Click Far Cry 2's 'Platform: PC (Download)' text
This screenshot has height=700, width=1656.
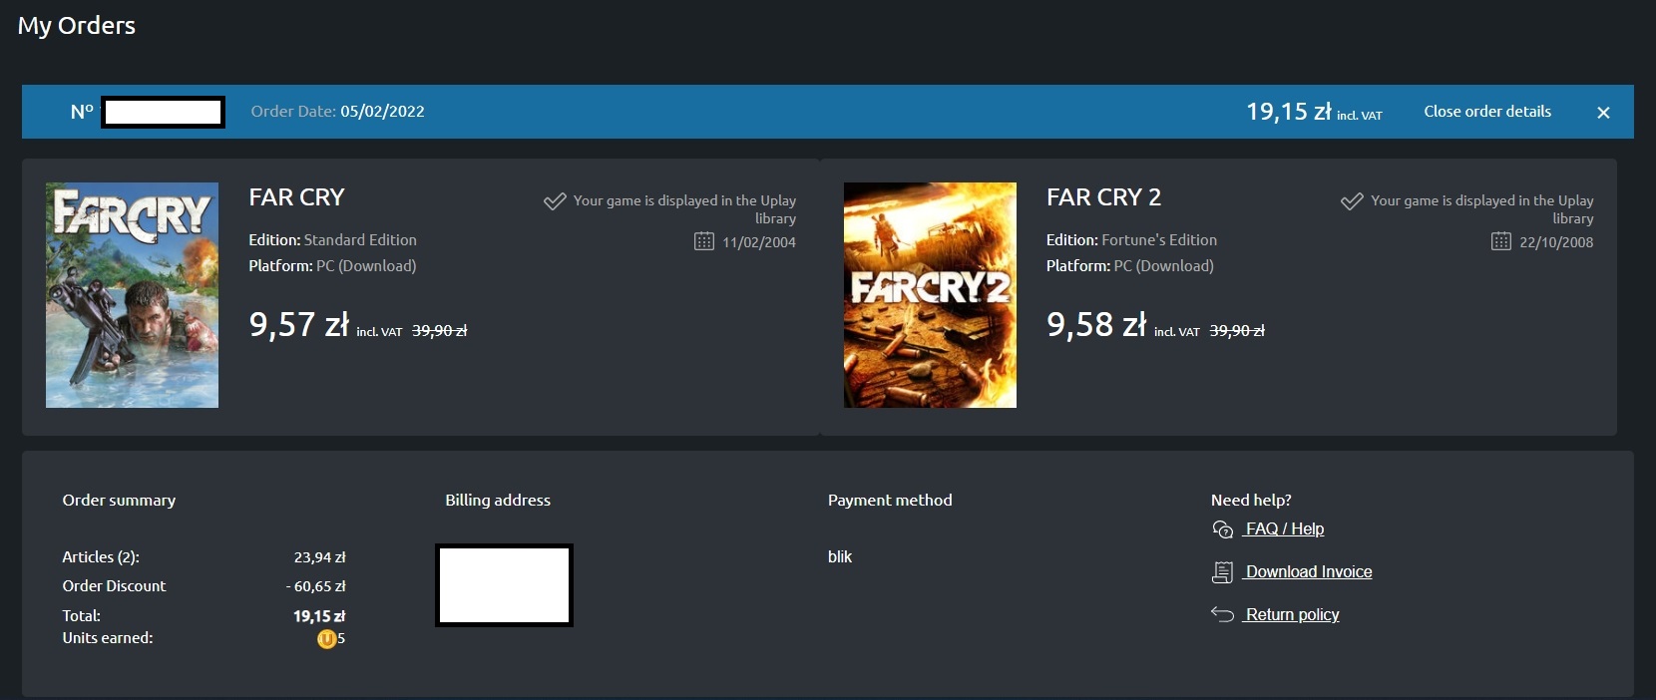coord(1130,266)
